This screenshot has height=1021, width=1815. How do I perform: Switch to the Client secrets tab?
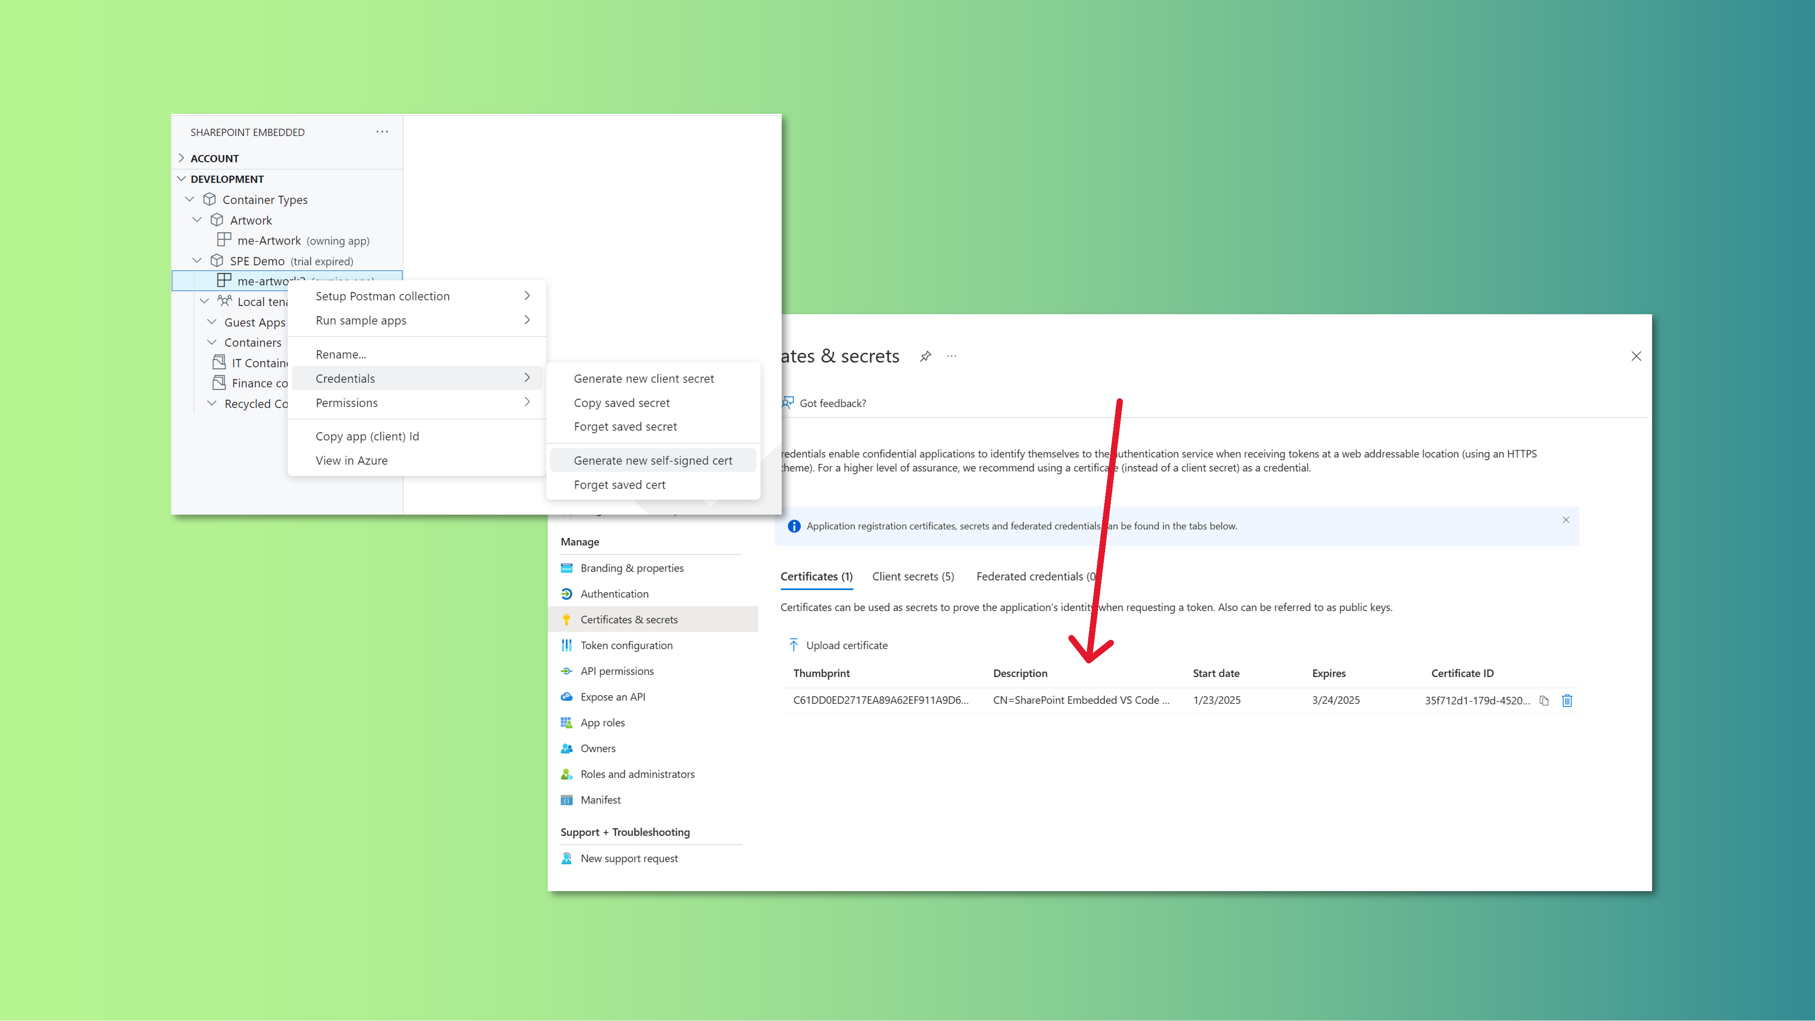point(913,576)
